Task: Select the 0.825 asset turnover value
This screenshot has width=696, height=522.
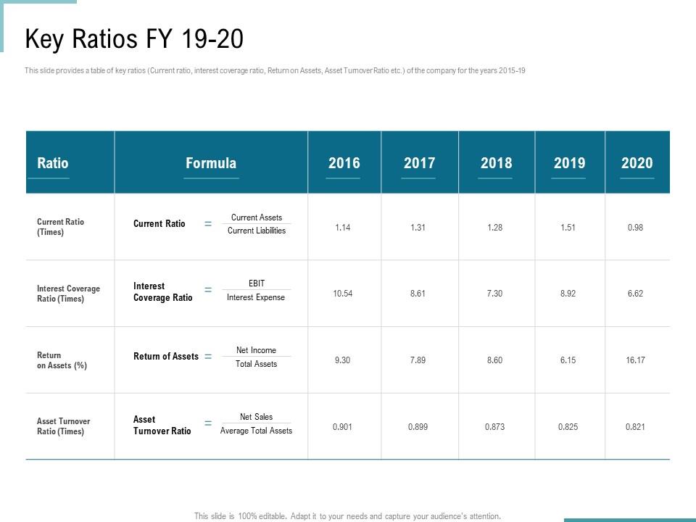Action: [568, 426]
